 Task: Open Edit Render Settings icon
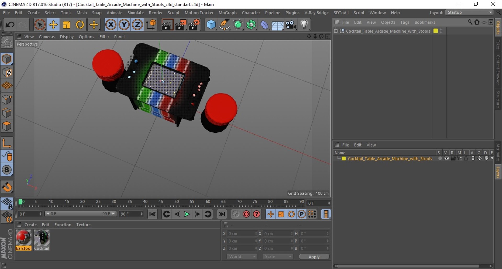(194, 25)
